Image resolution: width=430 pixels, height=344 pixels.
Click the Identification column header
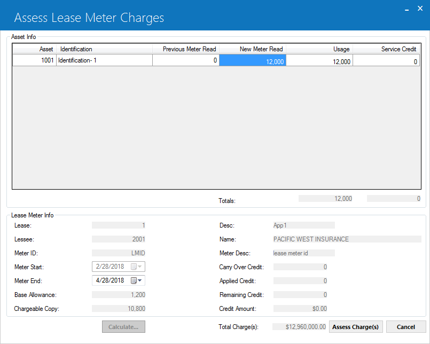(104, 49)
